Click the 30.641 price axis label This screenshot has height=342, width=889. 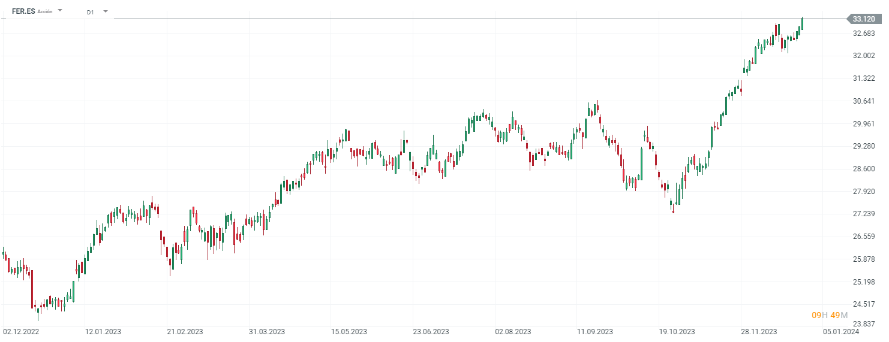[864, 101]
